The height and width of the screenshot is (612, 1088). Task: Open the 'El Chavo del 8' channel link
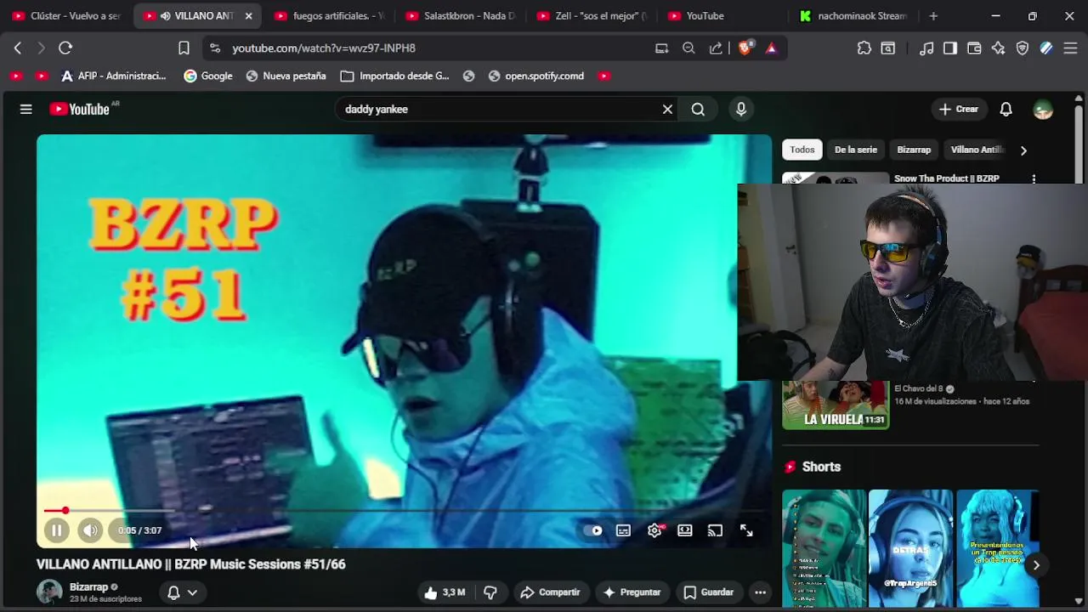[x=919, y=388]
